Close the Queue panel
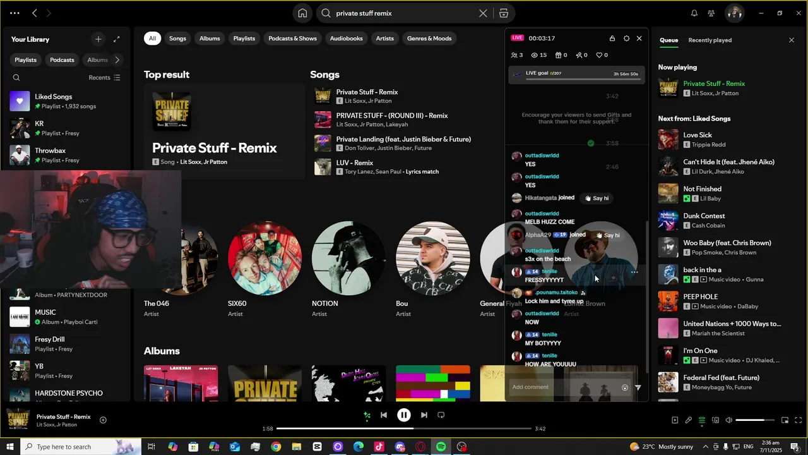 click(792, 40)
